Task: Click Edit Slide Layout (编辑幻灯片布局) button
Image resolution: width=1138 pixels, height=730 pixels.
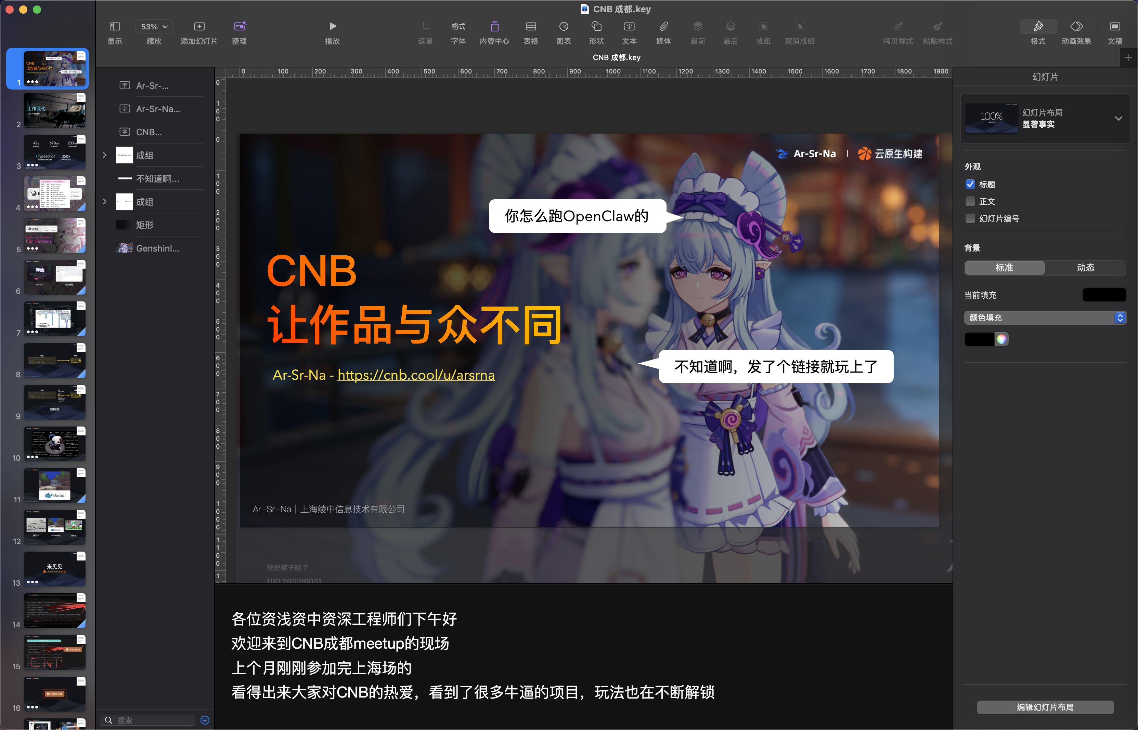Action: (1045, 707)
